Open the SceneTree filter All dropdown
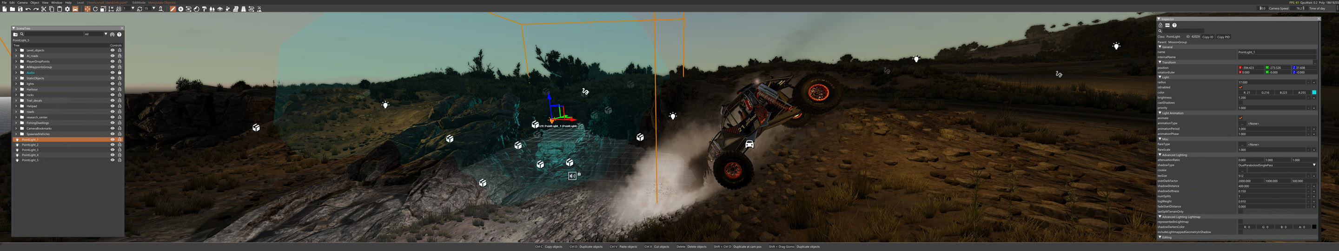Viewport: 1339px width, 251px height. [96, 35]
